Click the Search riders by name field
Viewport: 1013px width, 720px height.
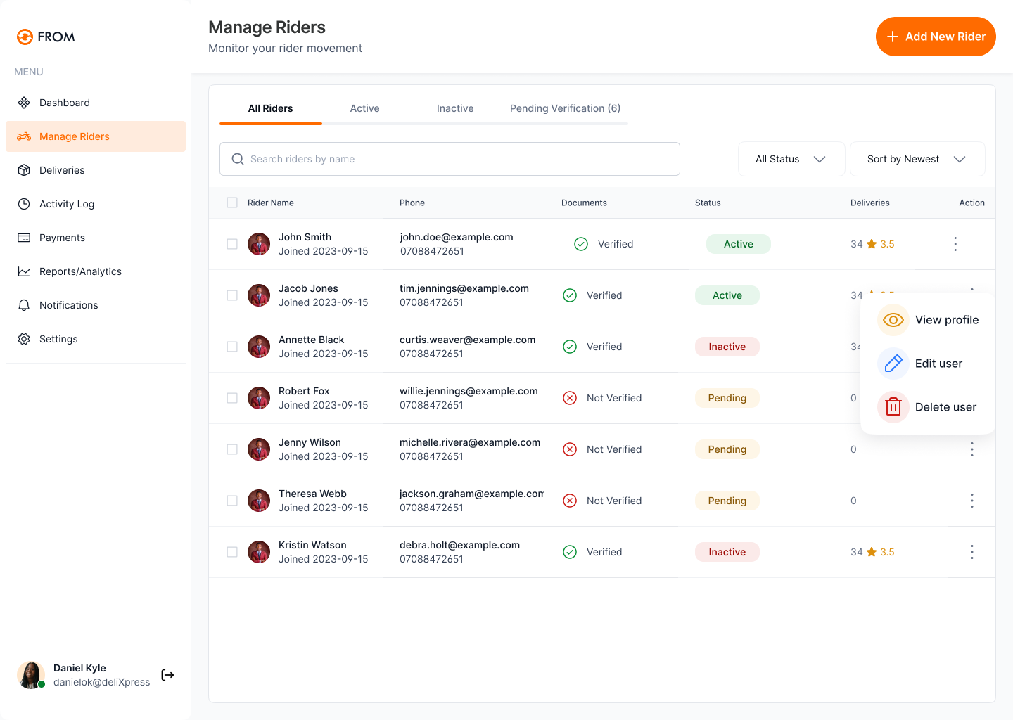point(450,159)
